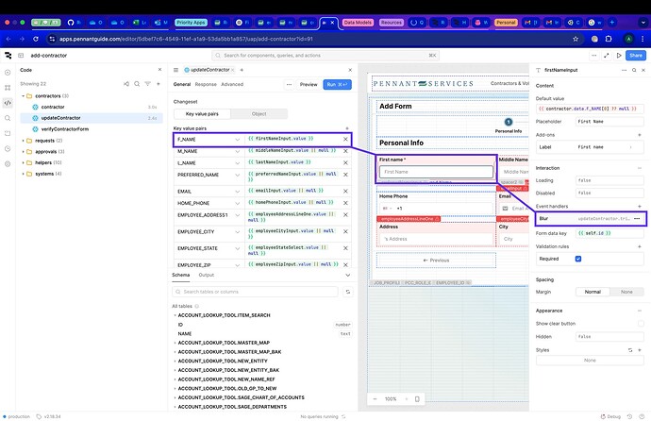651x421 pixels.
Task: Open the Add component plus-circle sidebar icon
Action: 8,73
